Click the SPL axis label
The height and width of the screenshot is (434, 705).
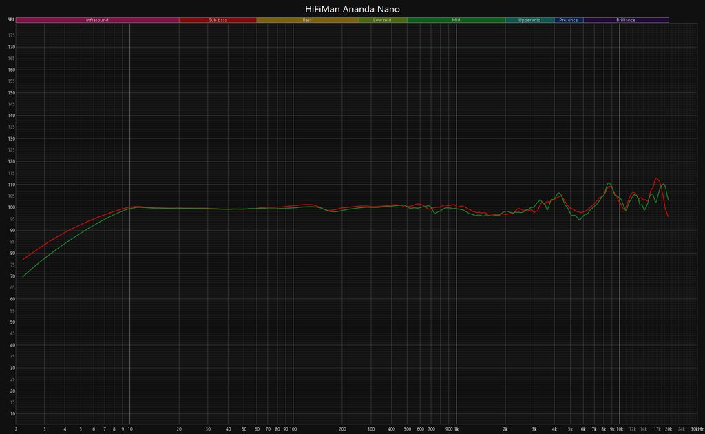[x=11, y=20]
